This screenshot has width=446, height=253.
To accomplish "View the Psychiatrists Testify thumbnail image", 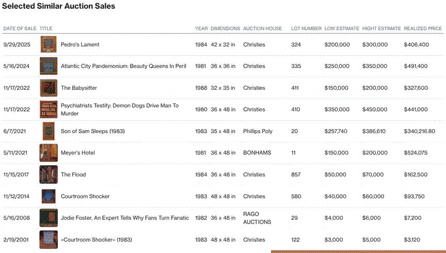I will click(x=49, y=109).
